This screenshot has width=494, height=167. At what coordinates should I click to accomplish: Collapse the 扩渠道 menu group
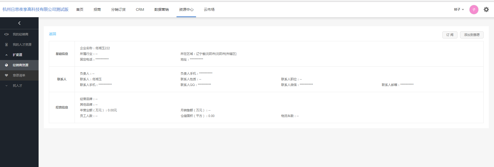point(6,55)
